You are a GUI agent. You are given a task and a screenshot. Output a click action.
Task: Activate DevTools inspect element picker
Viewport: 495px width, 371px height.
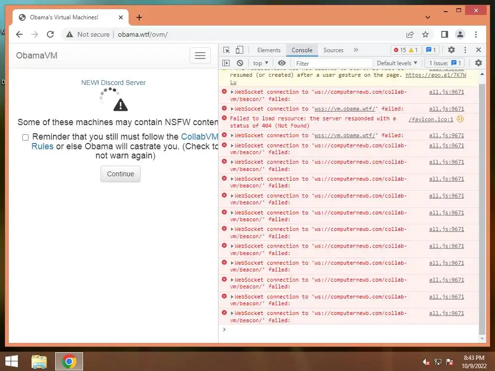(226, 50)
